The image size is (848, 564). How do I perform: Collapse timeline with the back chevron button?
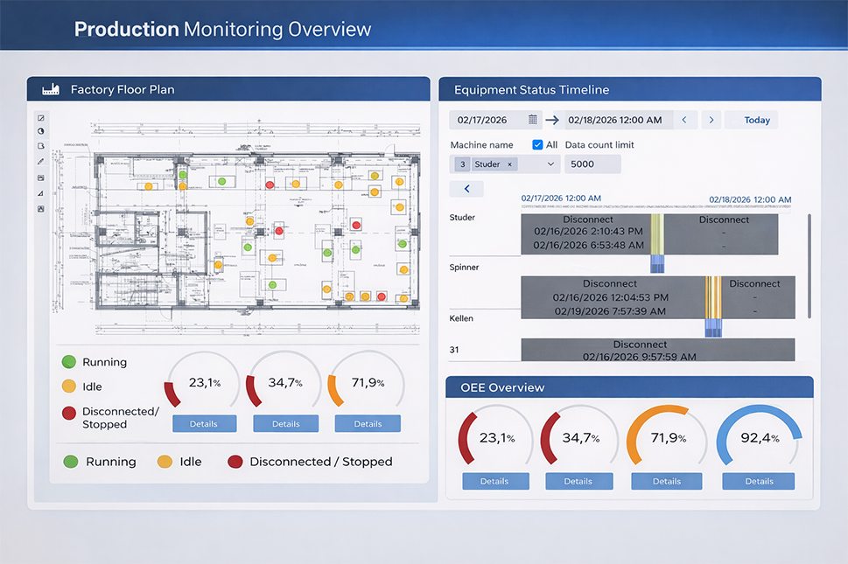coord(466,188)
